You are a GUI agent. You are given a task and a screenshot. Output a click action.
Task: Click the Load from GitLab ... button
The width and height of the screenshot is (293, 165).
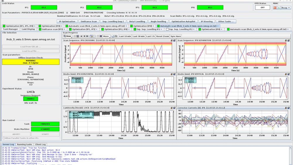tap(31, 47)
